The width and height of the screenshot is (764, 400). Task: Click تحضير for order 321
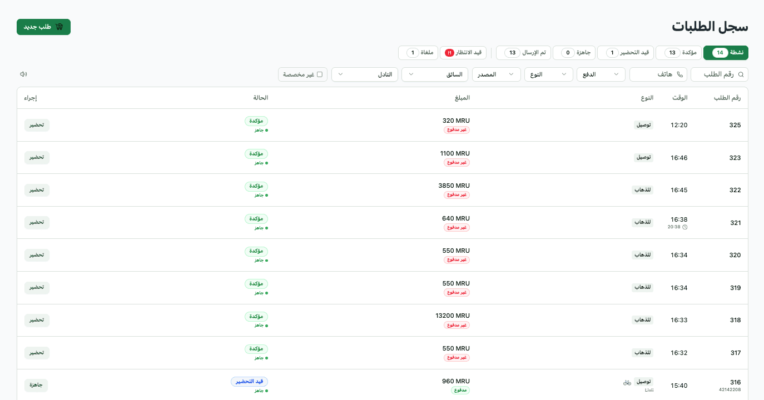[x=37, y=223]
